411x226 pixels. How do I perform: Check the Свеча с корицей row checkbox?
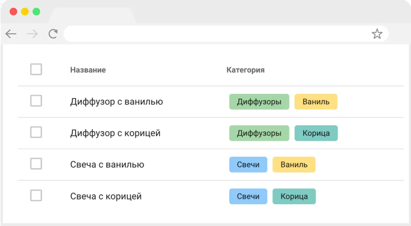[x=36, y=196]
